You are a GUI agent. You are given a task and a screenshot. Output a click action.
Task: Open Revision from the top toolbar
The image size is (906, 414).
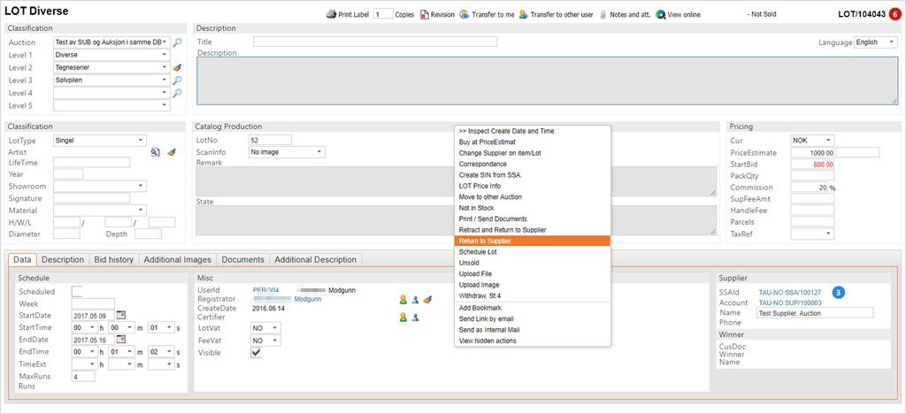click(x=425, y=15)
